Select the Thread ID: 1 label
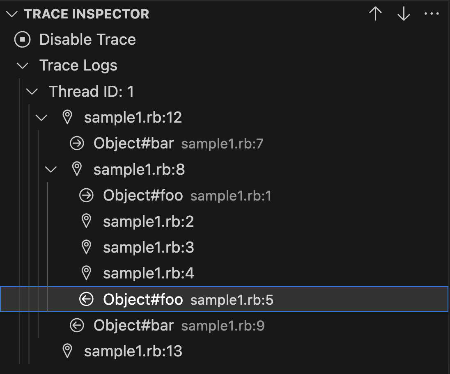 coord(90,91)
